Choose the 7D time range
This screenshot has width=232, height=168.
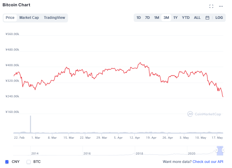click(x=147, y=18)
